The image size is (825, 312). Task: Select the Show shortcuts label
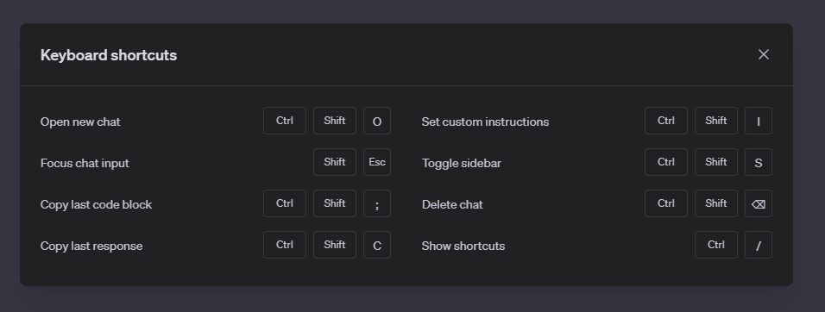tap(463, 246)
